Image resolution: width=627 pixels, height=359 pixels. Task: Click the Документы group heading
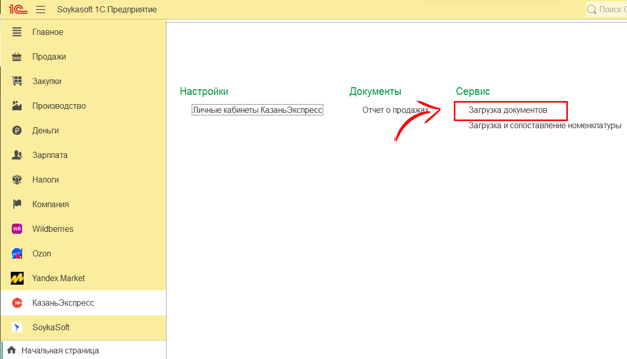tap(375, 92)
